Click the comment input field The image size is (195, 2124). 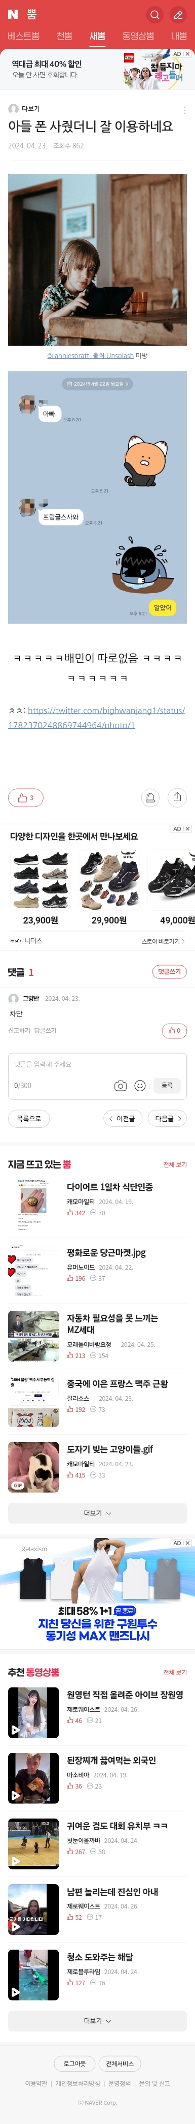pyautogui.click(x=97, y=1075)
